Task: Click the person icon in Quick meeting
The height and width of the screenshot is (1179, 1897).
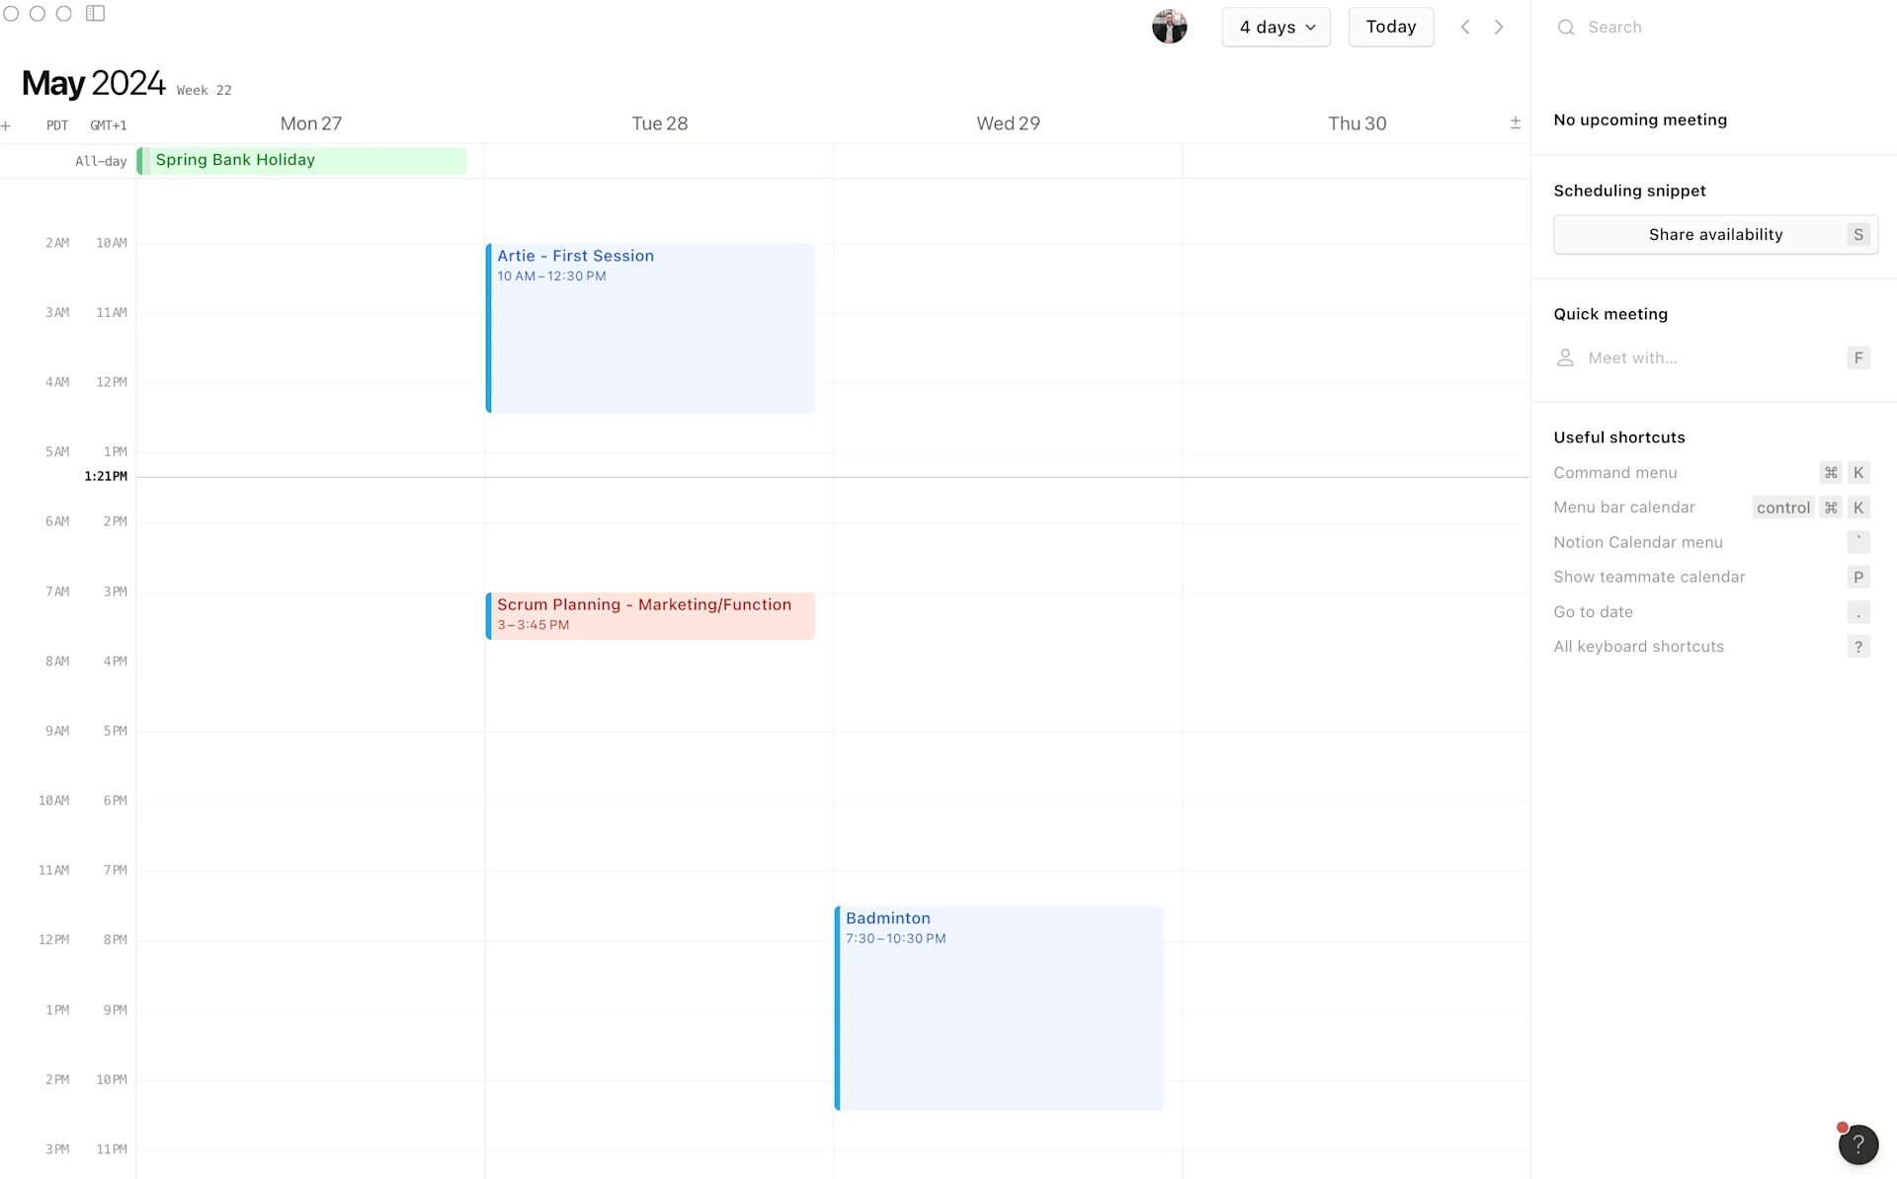Action: point(1565,357)
